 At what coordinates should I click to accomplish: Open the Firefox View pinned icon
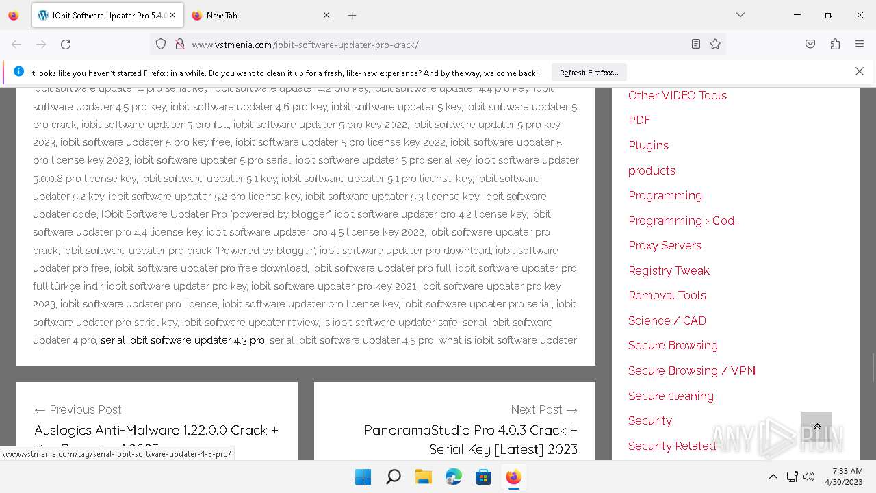coord(13,15)
